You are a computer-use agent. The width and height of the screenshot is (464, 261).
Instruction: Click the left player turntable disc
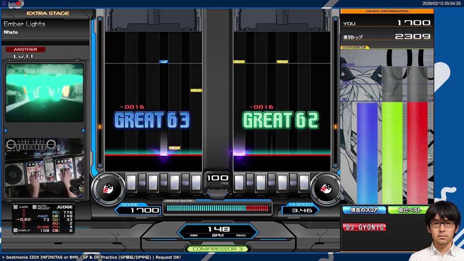pos(108,188)
